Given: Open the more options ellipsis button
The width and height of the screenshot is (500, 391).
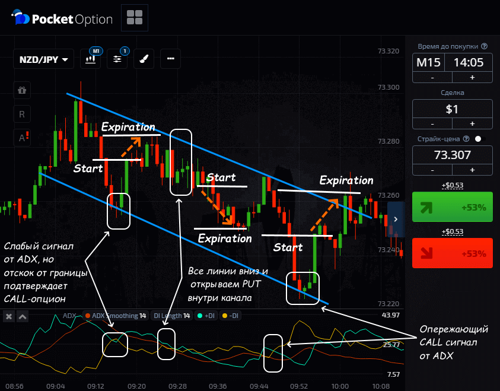Looking at the screenshot, I should click(170, 59).
